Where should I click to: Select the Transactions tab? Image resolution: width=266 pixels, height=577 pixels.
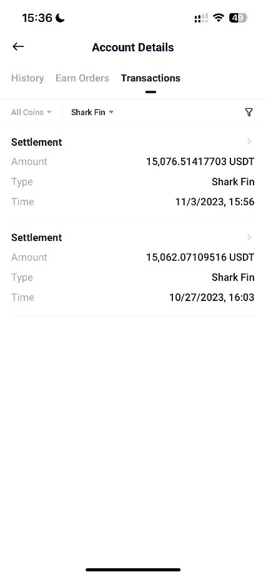click(150, 78)
